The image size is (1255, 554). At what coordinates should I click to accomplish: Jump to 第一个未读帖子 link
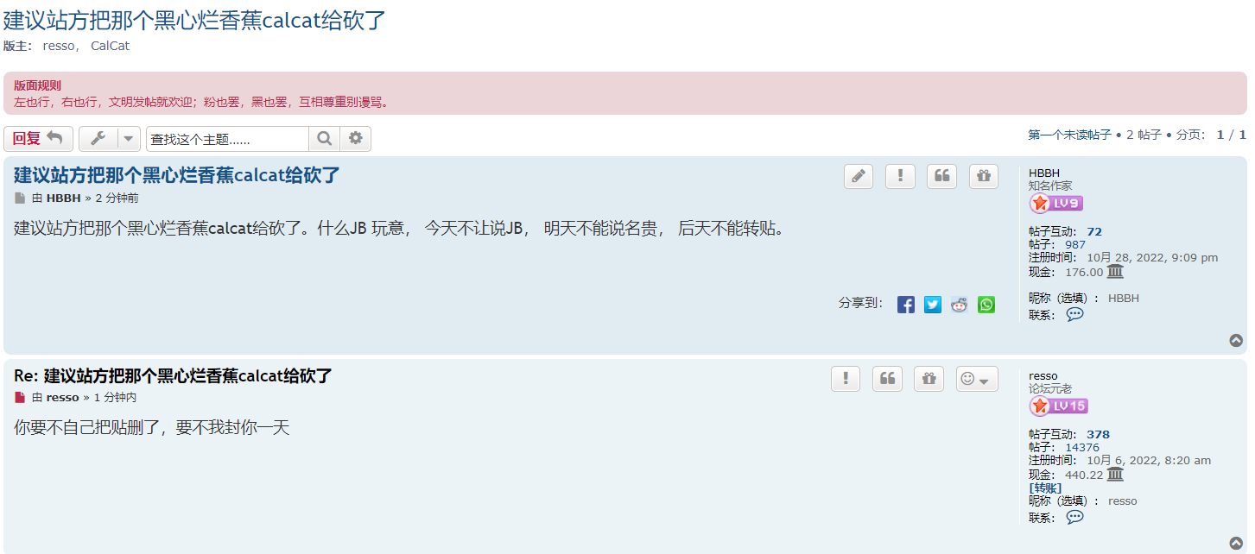pyautogui.click(x=1069, y=135)
